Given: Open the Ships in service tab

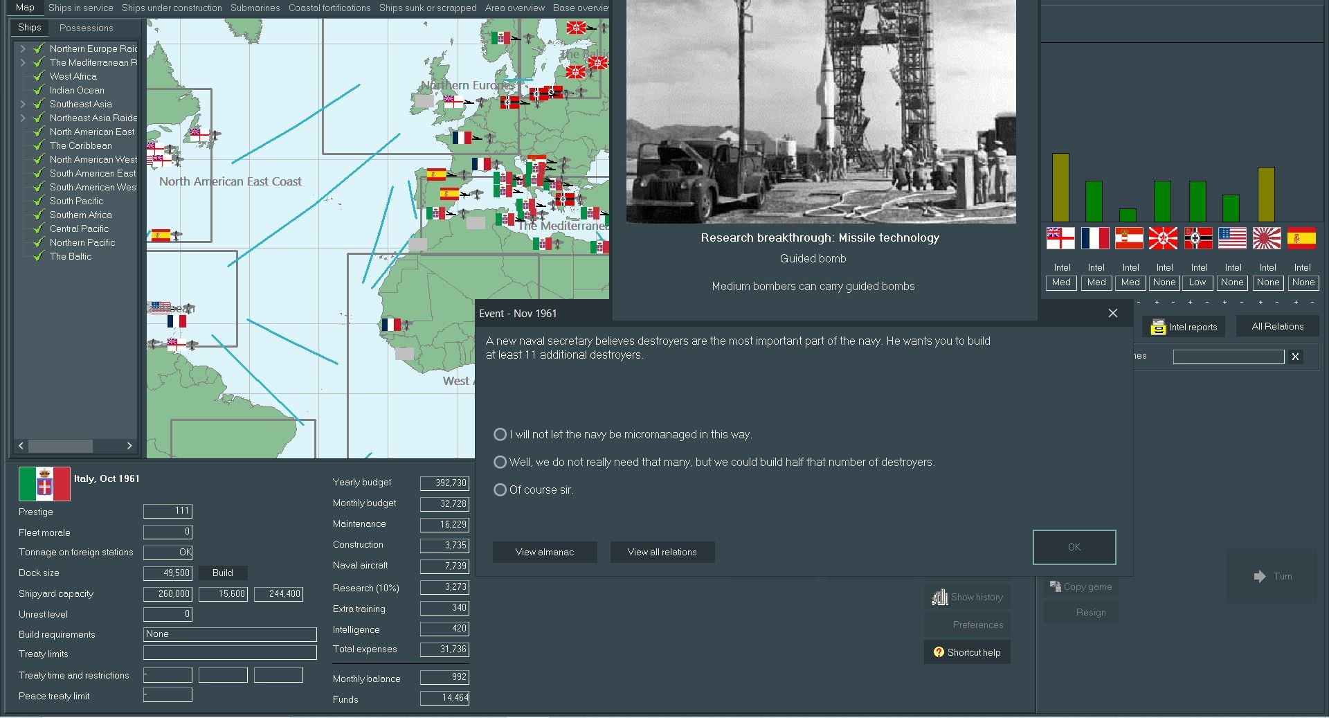Looking at the screenshot, I should click(x=80, y=8).
